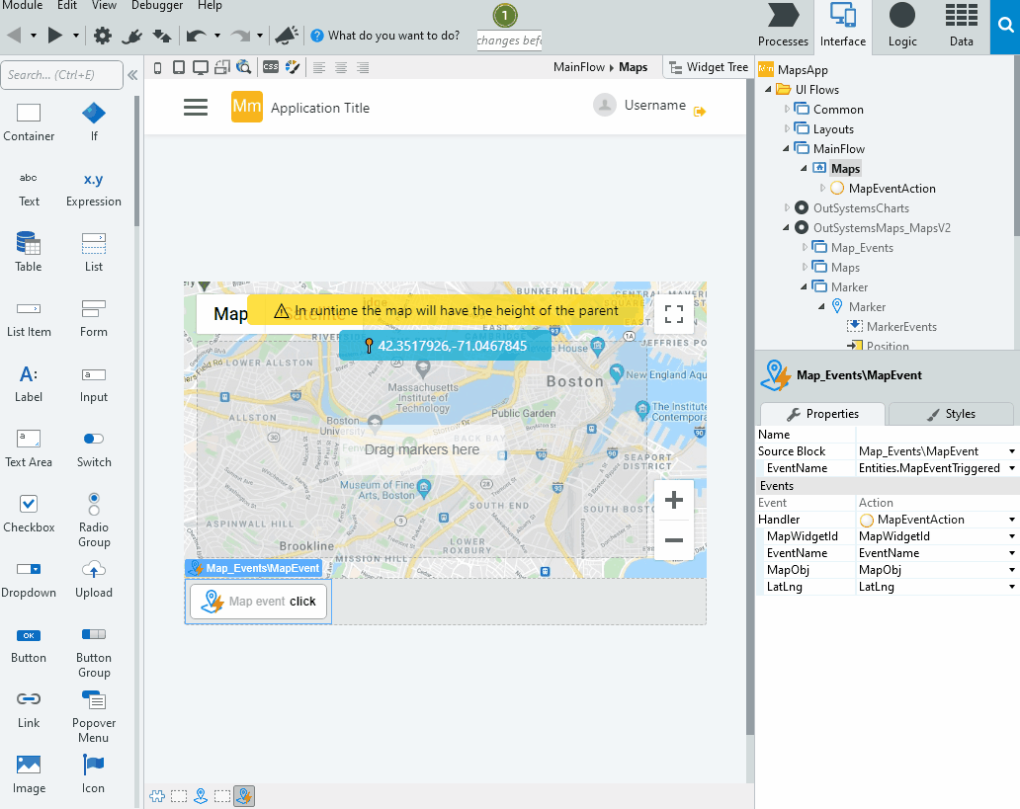Viewport: 1020px width, 809px height.
Task: Select the Radio Group widget
Action: (94, 521)
